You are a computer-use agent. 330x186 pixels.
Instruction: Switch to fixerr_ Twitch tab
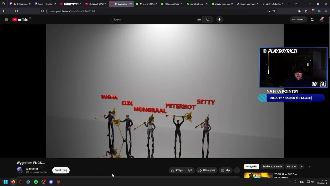(45, 4)
